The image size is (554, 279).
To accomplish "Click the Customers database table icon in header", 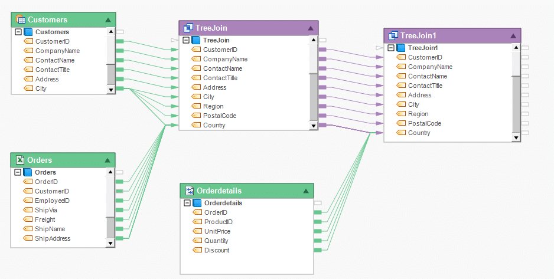I will tap(21, 20).
